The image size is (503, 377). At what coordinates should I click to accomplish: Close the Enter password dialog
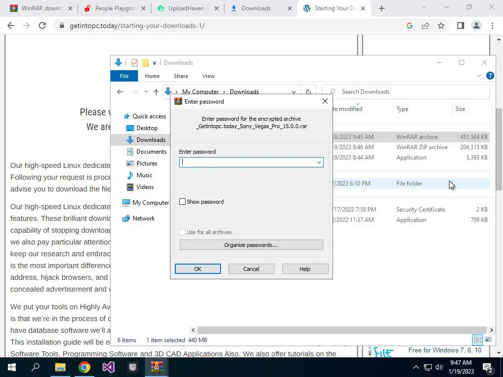click(325, 101)
